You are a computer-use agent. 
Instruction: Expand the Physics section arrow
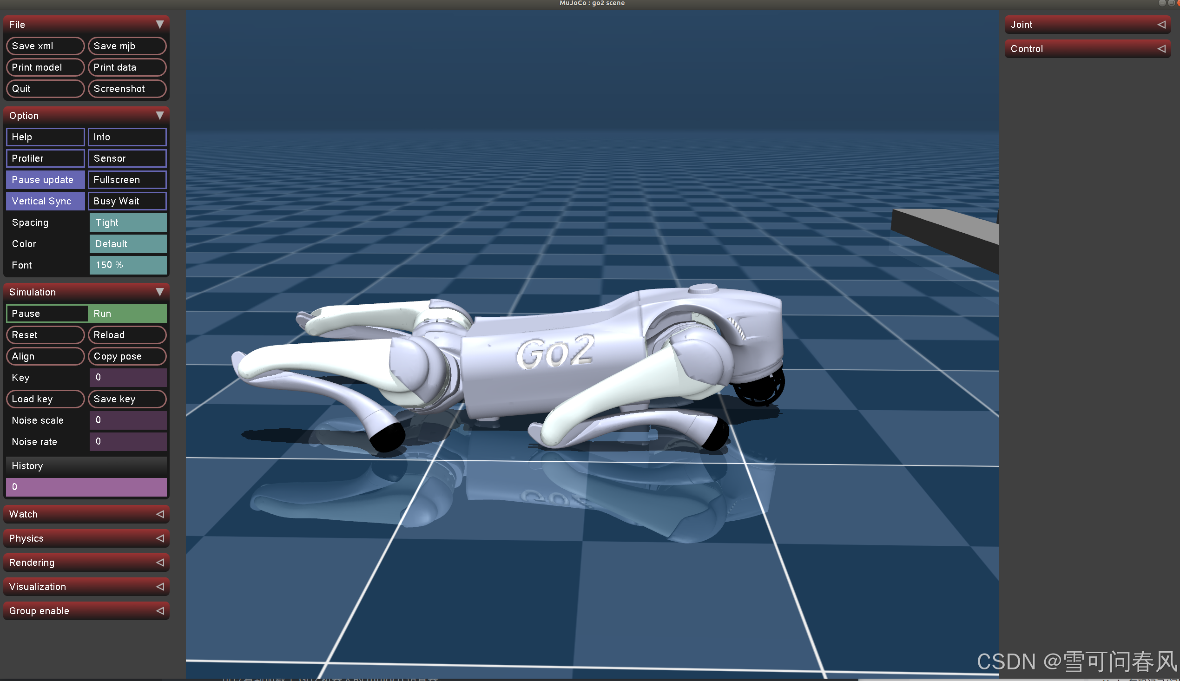[x=159, y=538]
